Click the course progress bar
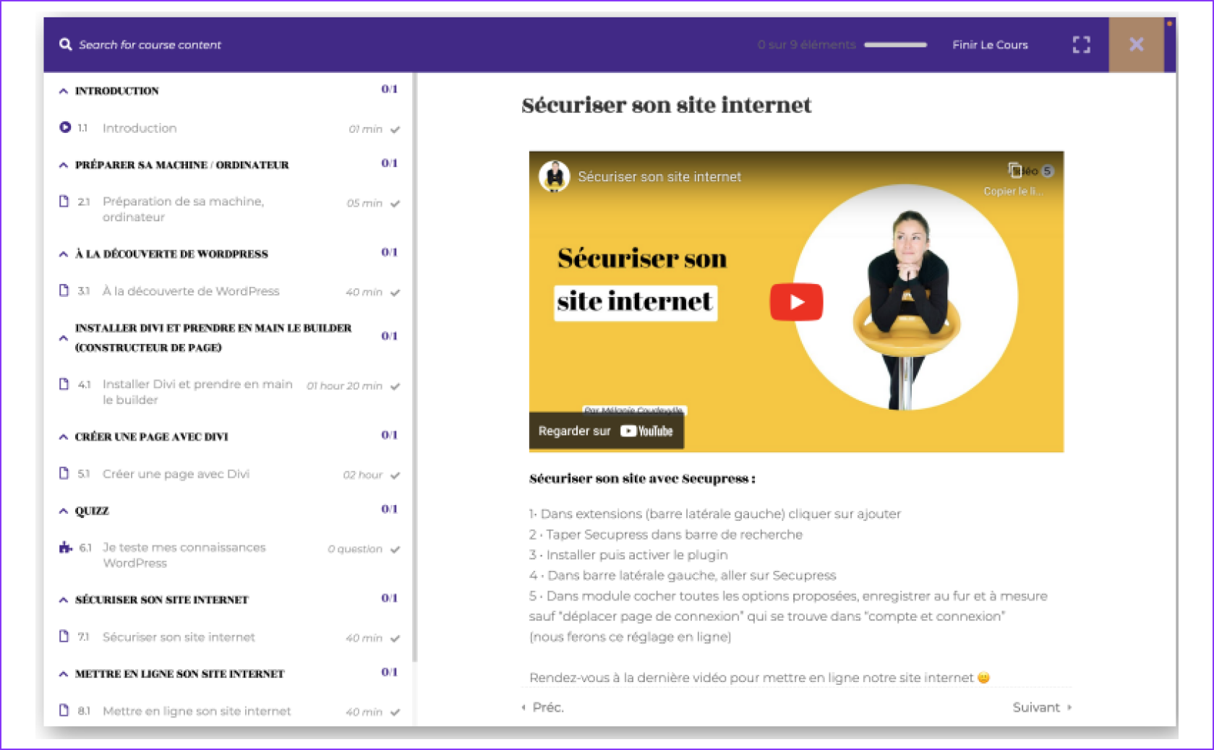The height and width of the screenshot is (750, 1214). (895, 45)
